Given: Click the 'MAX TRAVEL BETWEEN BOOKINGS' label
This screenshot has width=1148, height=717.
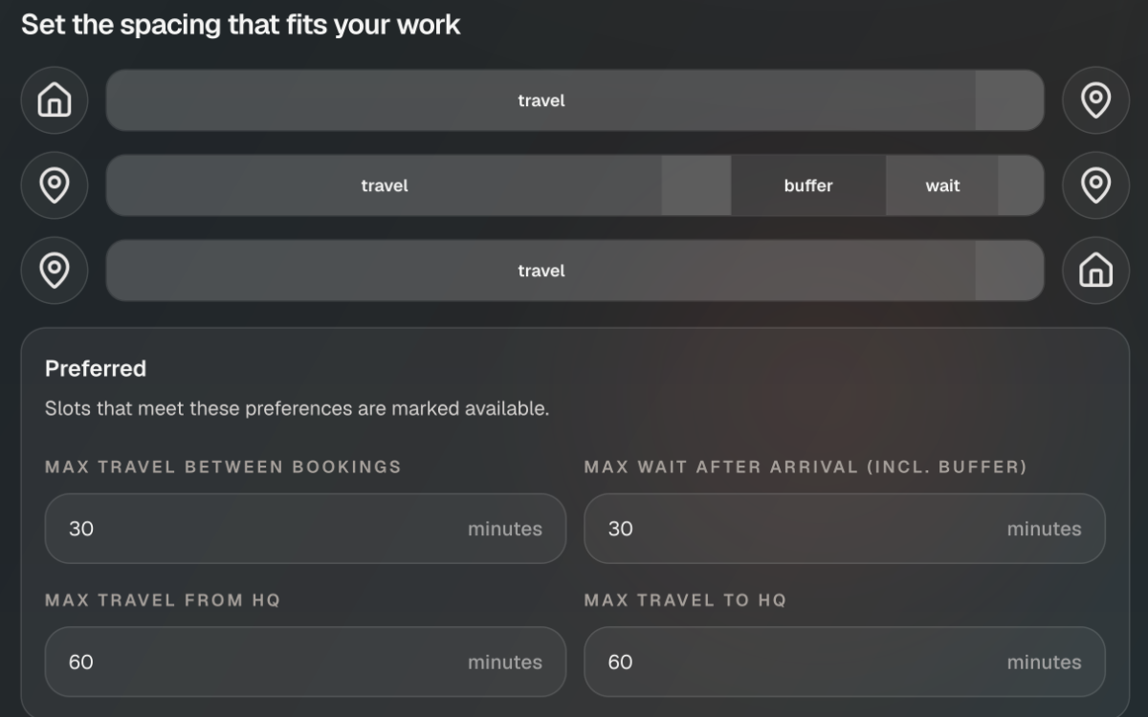Looking at the screenshot, I should coord(223,467).
